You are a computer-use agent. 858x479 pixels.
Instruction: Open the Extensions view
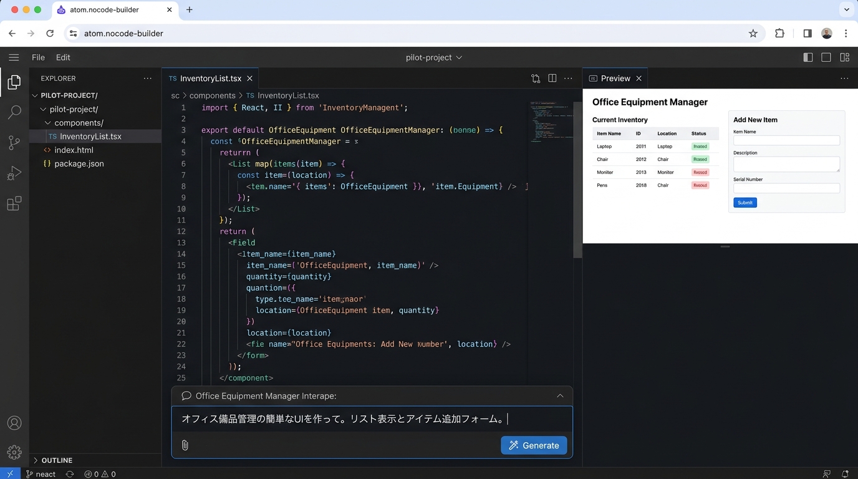(x=14, y=204)
